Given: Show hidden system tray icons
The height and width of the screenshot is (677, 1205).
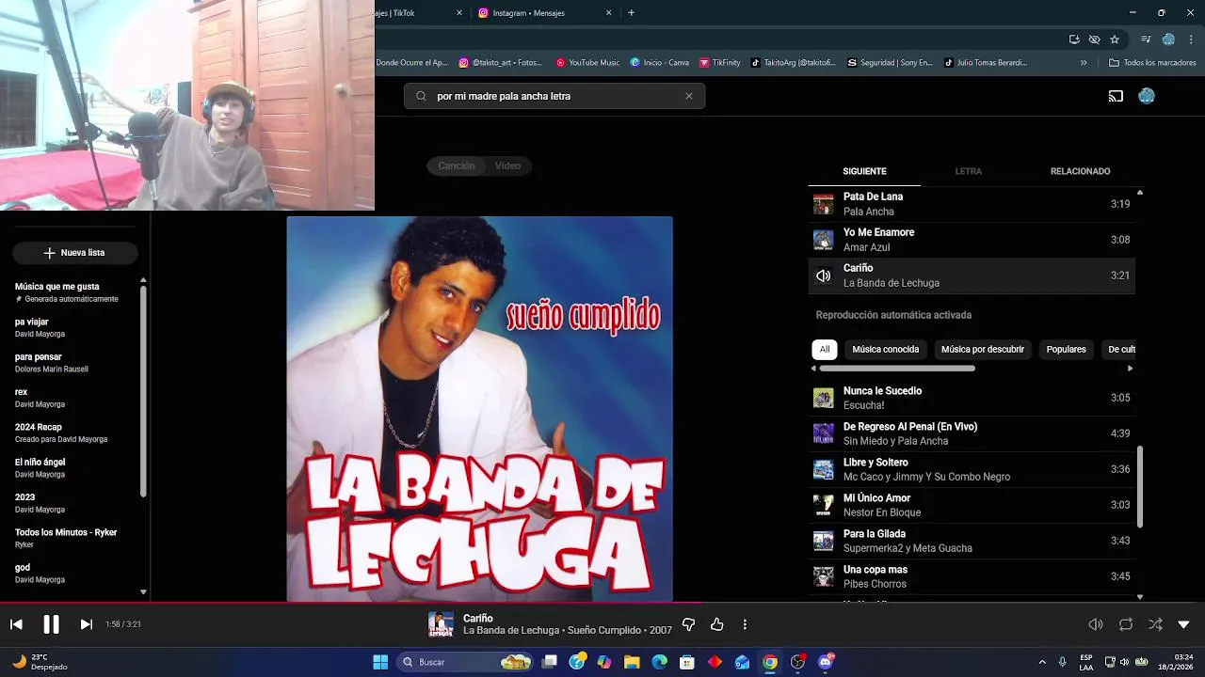Looking at the screenshot, I should (x=1041, y=662).
